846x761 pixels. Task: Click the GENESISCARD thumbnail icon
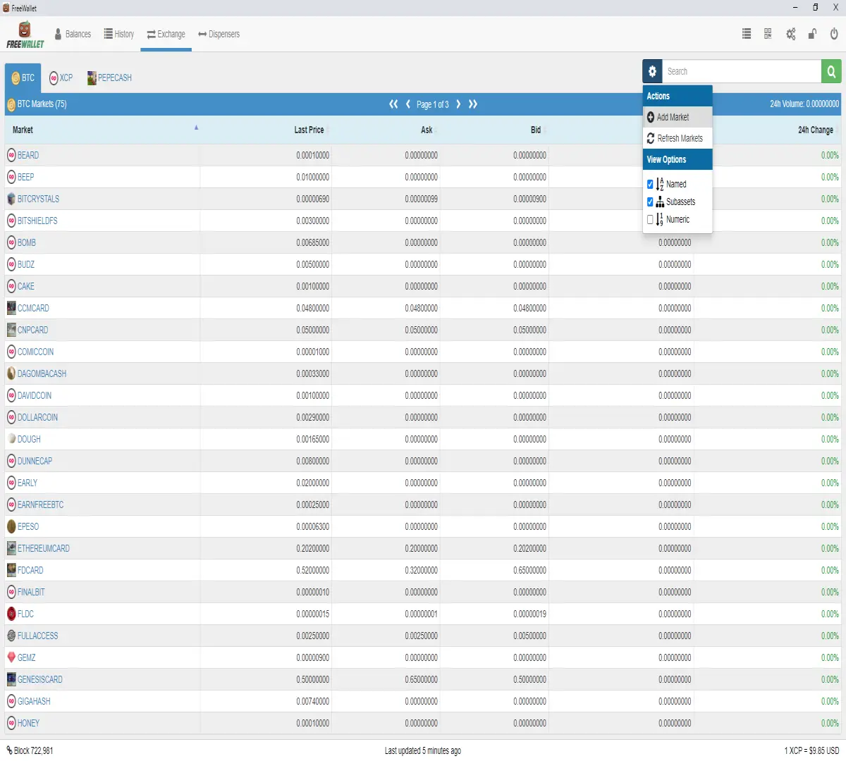11,679
